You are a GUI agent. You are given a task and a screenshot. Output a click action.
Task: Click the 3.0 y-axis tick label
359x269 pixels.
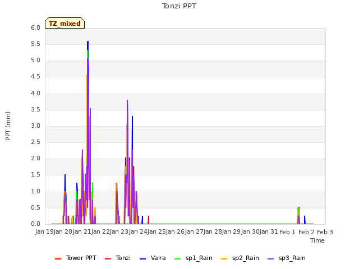35,126
